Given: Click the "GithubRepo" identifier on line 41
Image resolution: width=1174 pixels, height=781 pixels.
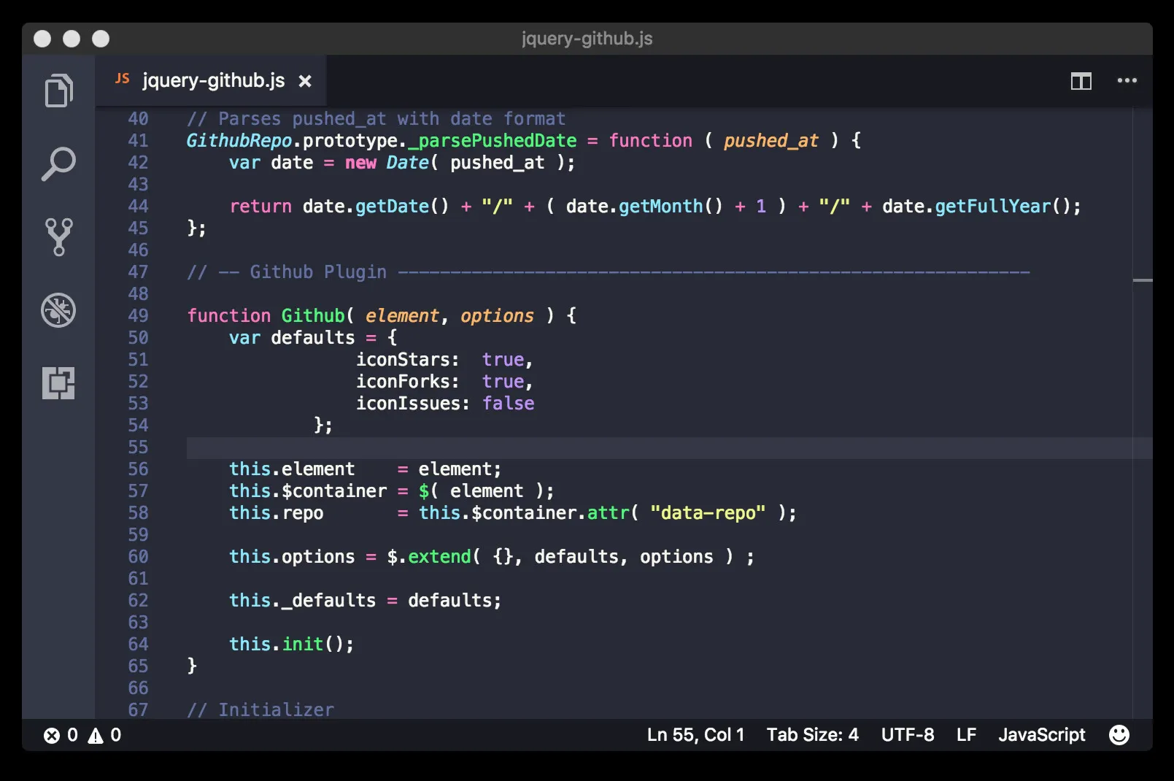Looking at the screenshot, I should (239, 140).
